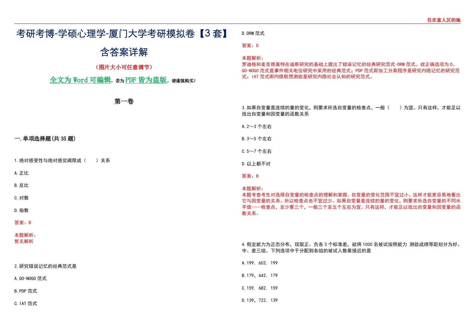Select option B.3～5 个左右
This screenshot has height=335, width=475.
click(257, 139)
